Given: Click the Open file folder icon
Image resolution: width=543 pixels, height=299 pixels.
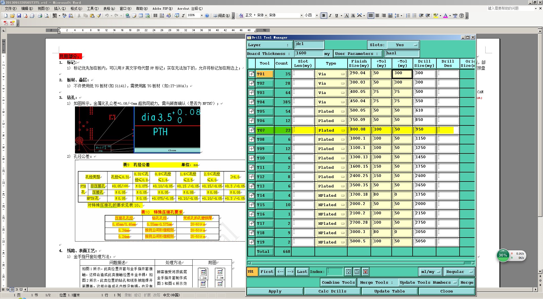Looking at the screenshot, I should [12, 16].
